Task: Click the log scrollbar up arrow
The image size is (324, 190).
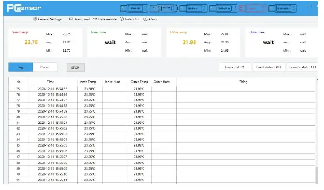Action: [317, 80]
